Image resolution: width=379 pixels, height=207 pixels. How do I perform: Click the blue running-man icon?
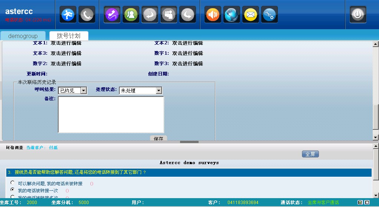[x=68, y=15]
